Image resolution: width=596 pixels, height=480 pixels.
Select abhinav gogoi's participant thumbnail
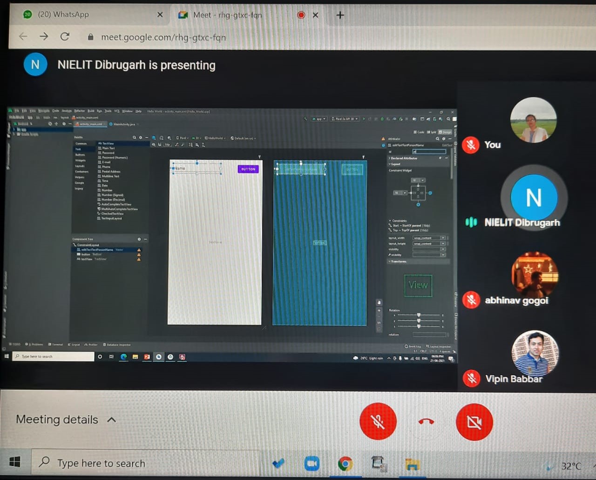534,275
